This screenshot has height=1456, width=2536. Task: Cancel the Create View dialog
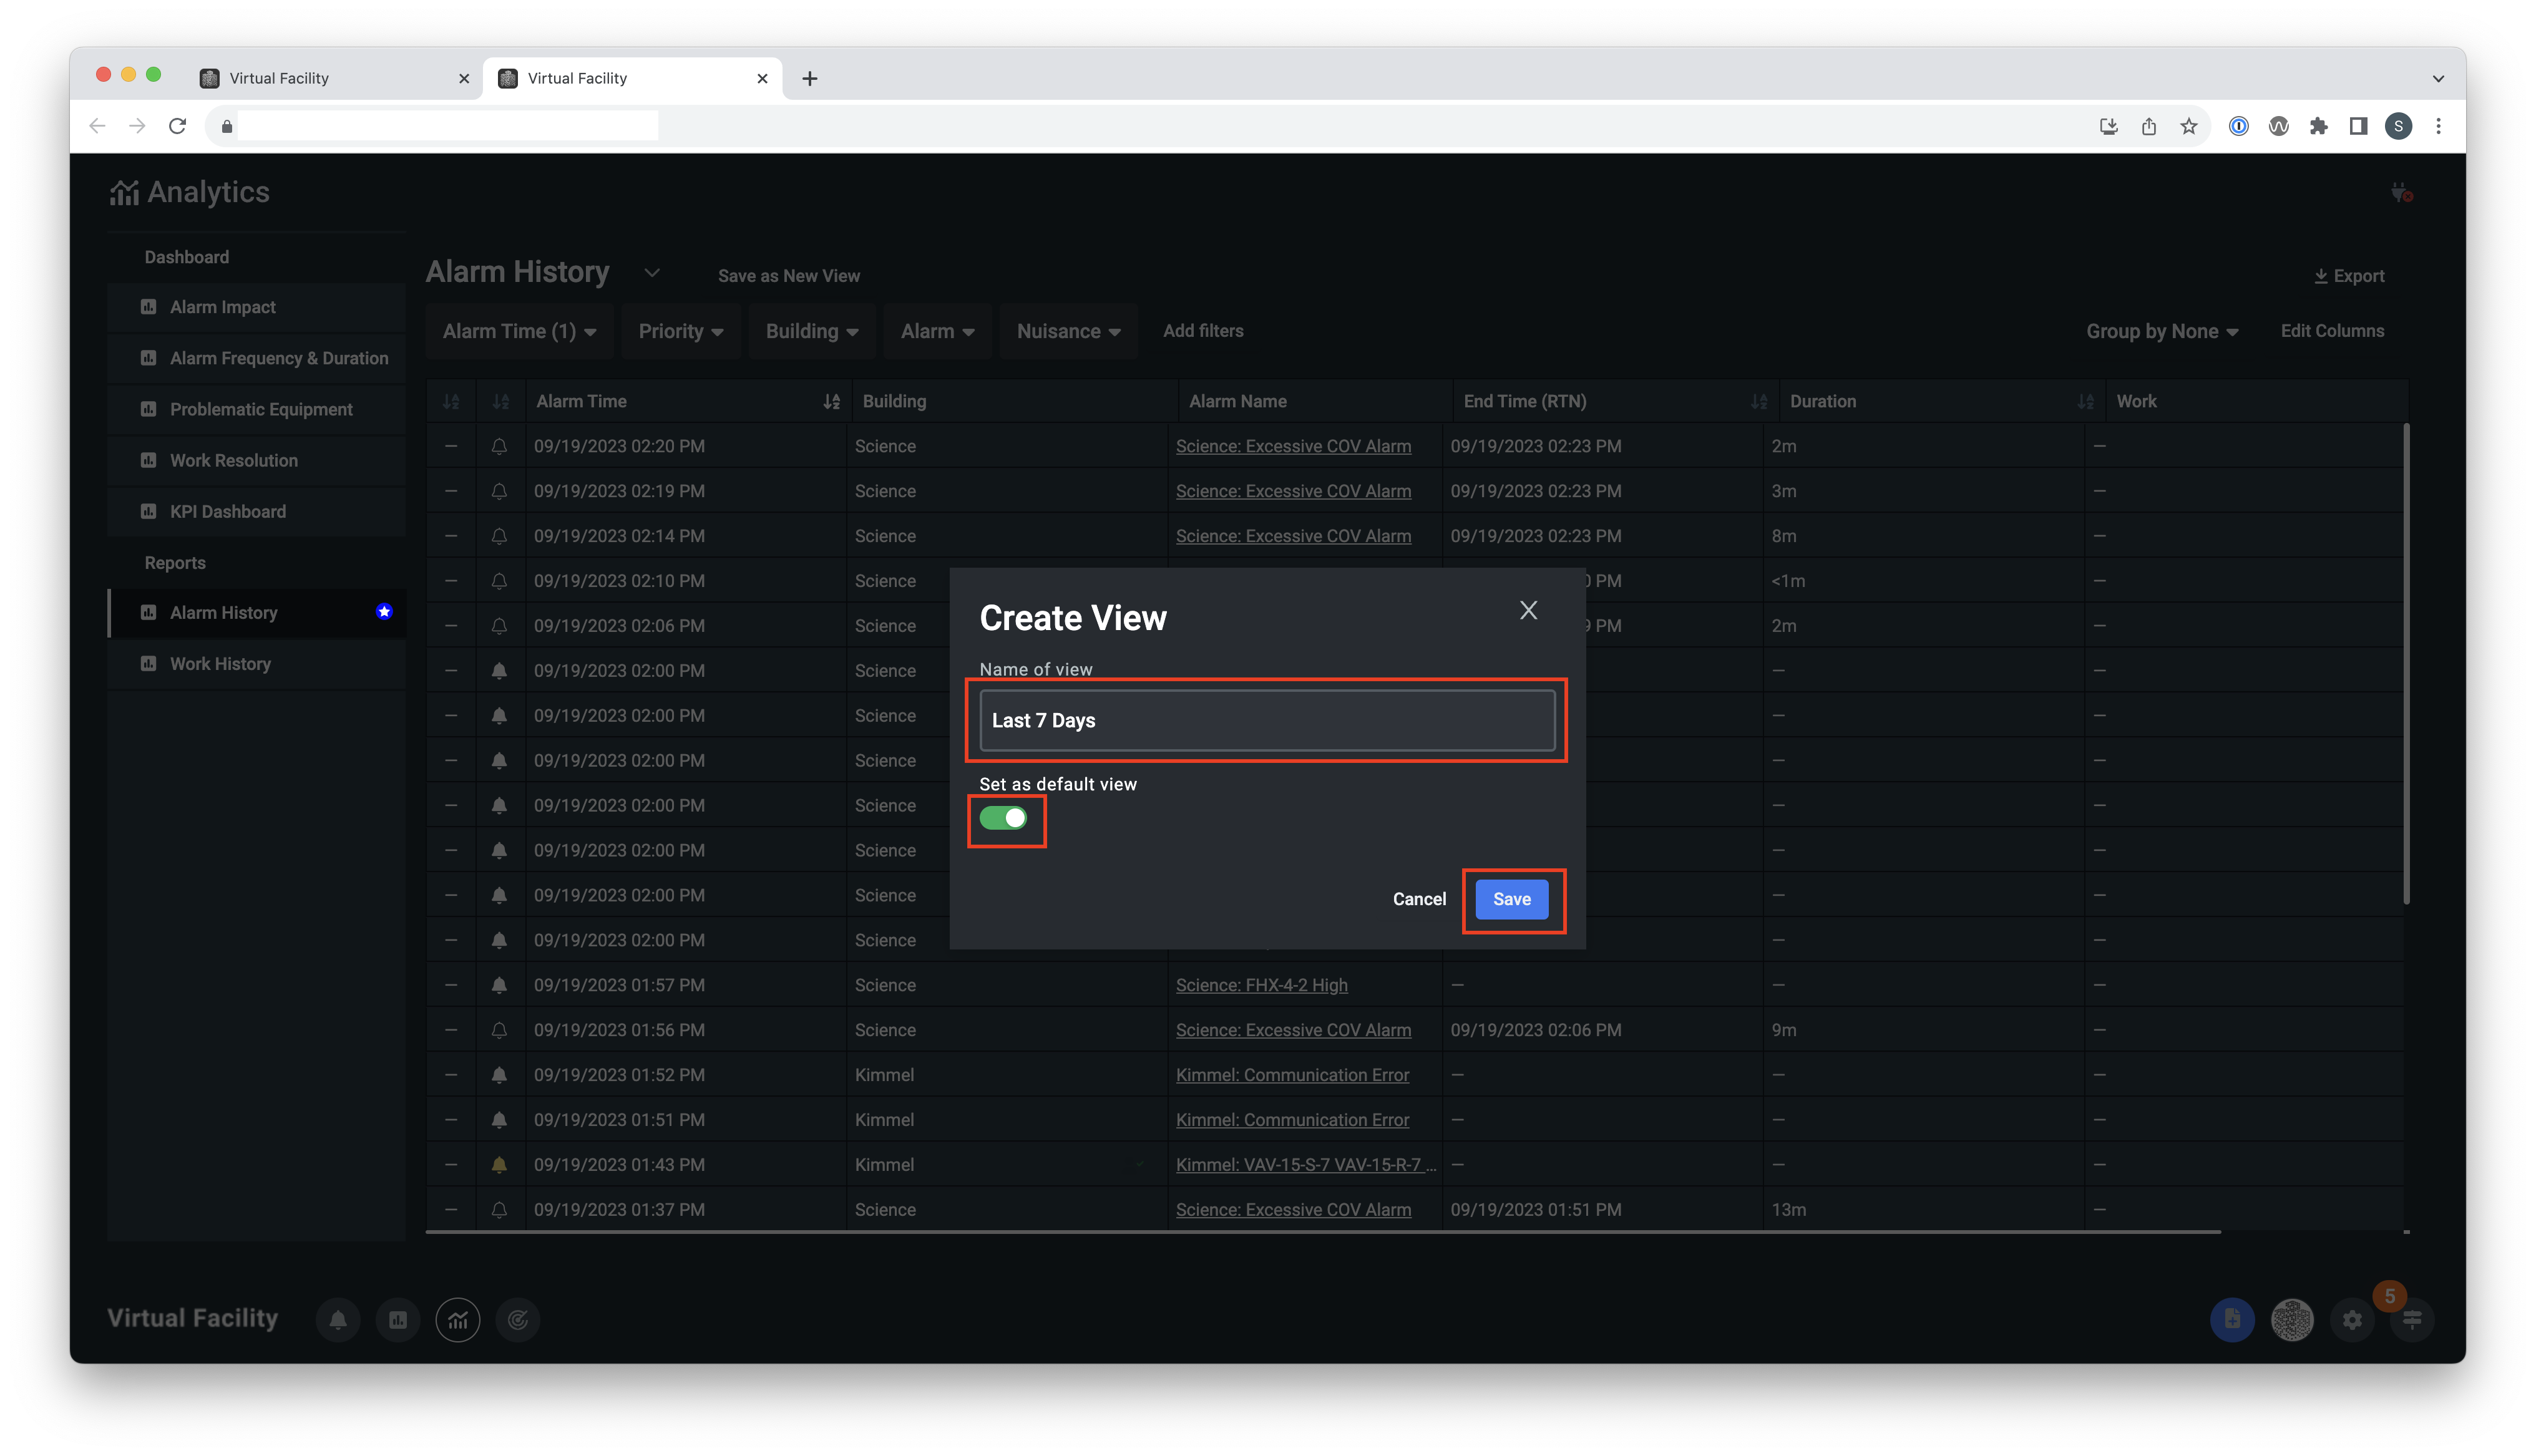click(1419, 899)
